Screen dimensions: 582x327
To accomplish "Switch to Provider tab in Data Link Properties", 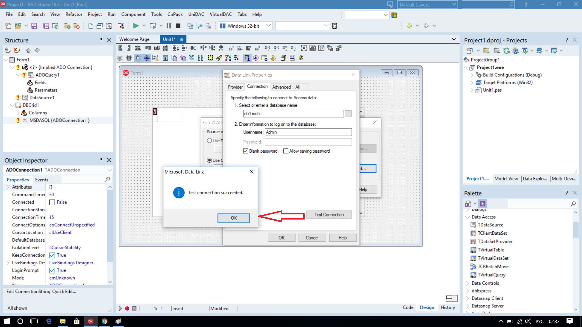I will (x=235, y=87).
